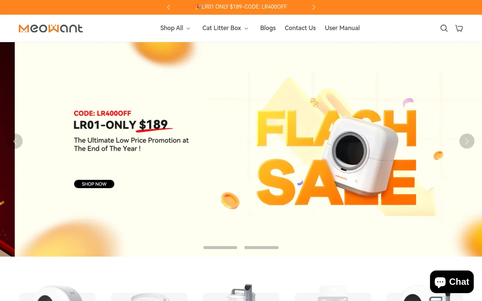
Task: Open the Shopify Chat widget
Action: (x=452, y=282)
